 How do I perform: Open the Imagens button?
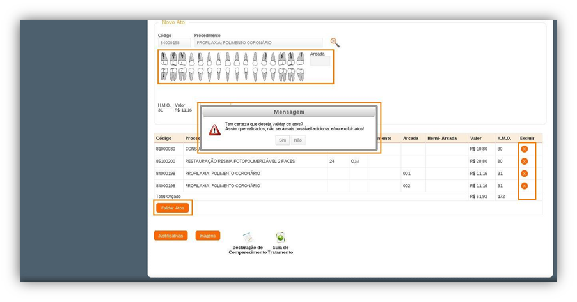tap(207, 236)
